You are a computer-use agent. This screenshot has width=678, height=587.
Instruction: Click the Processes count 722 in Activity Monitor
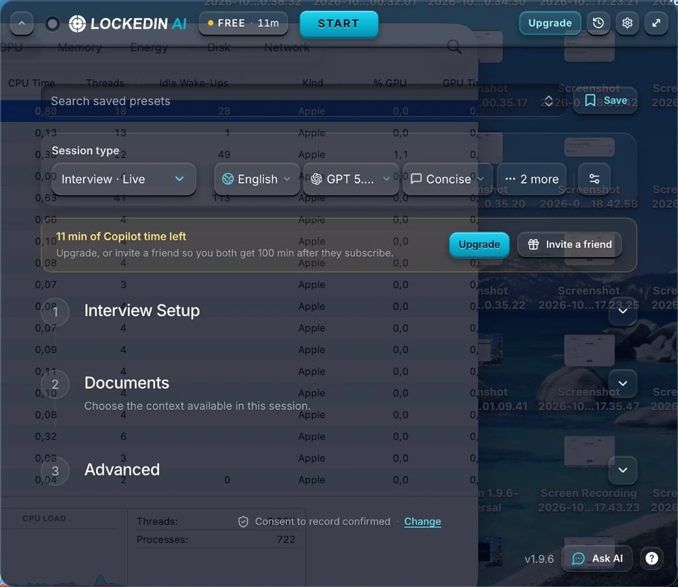tap(286, 540)
